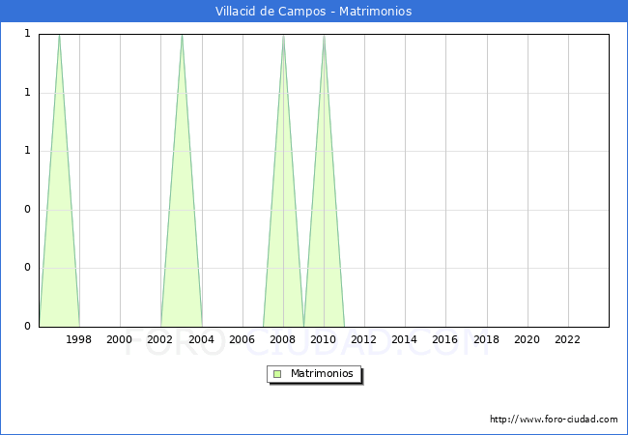628x435 pixels.
Task: Click the 1998 x-axis label
Action: click(x=79, y=339)
